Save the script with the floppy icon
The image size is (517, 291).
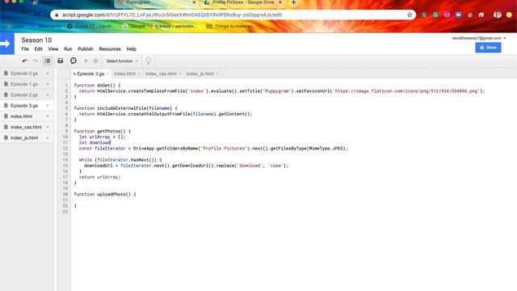60,61
